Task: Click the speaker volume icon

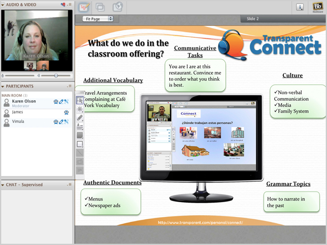Action: (38, 76)
